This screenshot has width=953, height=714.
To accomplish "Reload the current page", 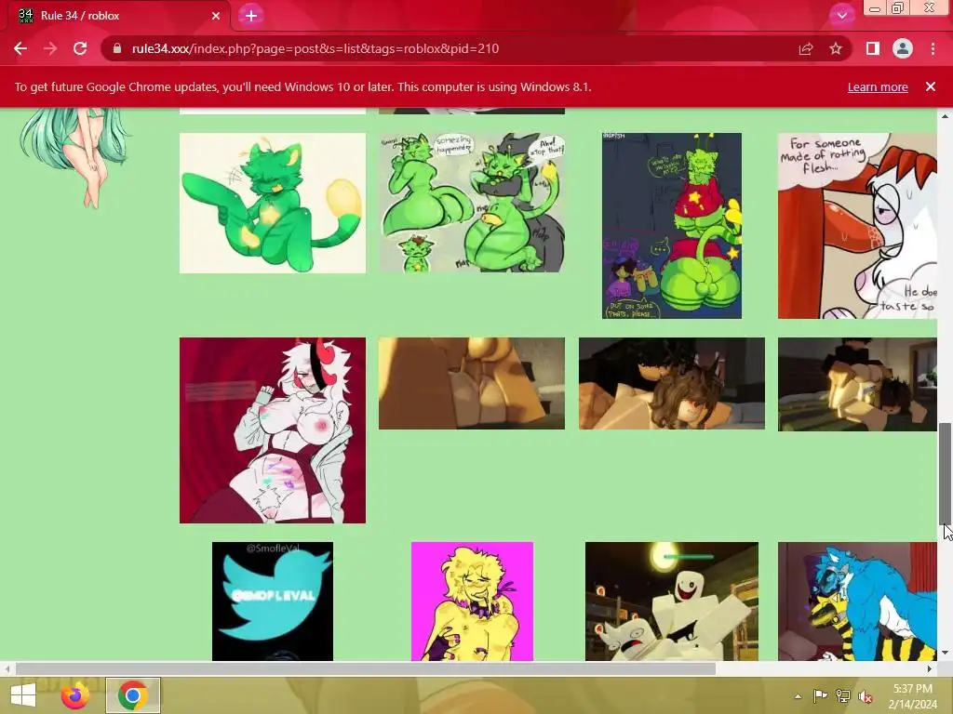I will coord(80,48).
